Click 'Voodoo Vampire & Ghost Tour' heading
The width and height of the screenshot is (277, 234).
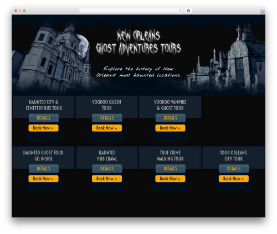click(x=170, y=105)
